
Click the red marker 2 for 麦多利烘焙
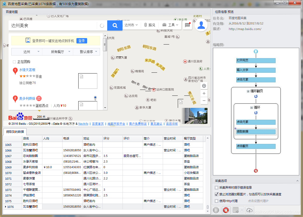(15, 99)
